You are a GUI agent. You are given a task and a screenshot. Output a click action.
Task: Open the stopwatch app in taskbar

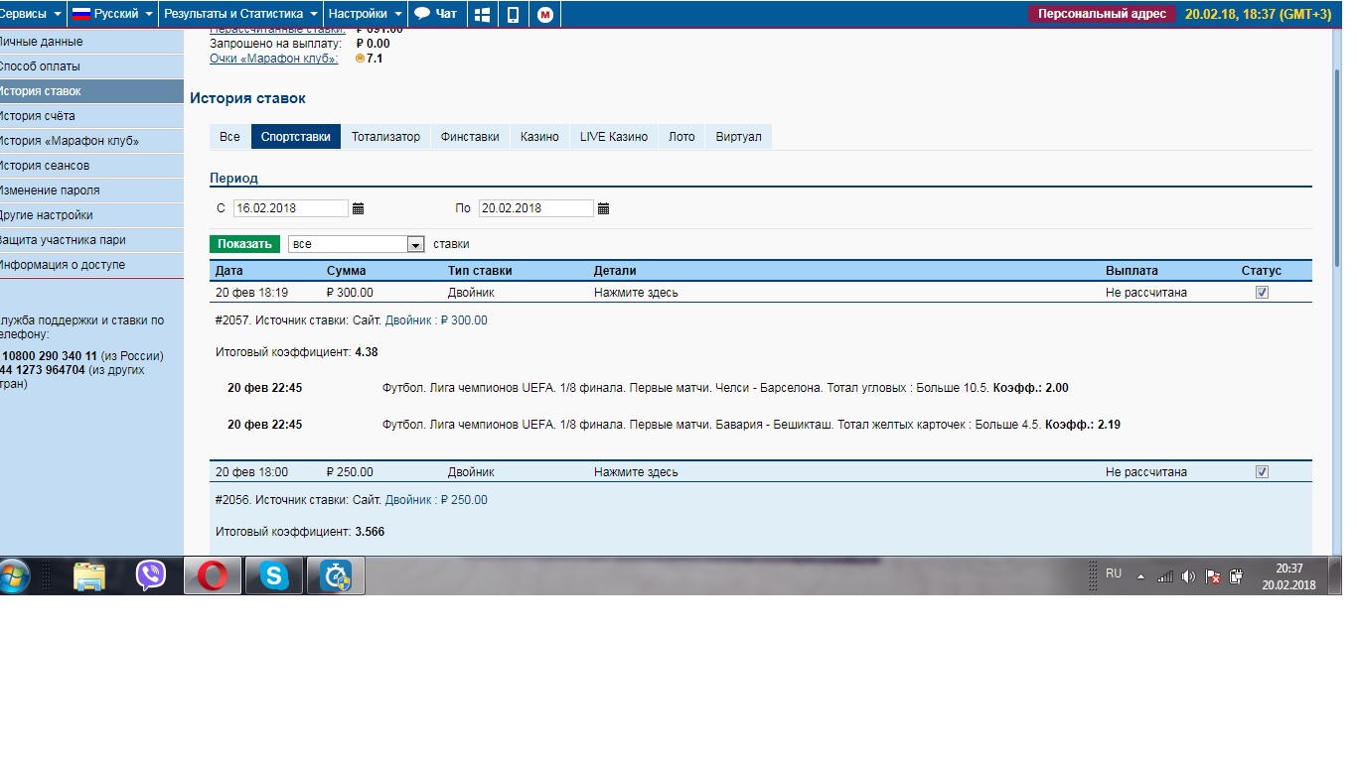pyautogui.click(x=336, y=575)
